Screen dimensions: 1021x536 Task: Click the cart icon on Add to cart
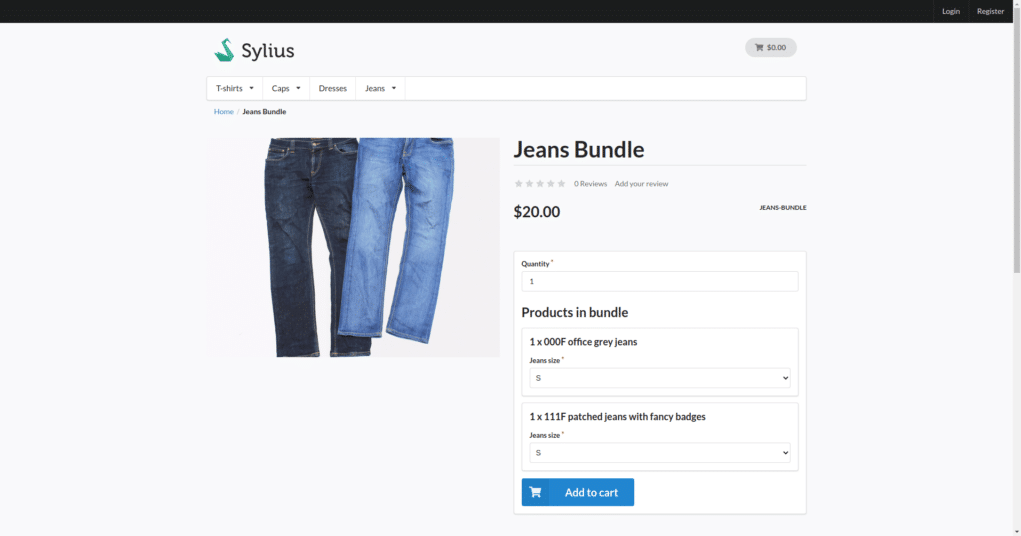tap(535, 492)
